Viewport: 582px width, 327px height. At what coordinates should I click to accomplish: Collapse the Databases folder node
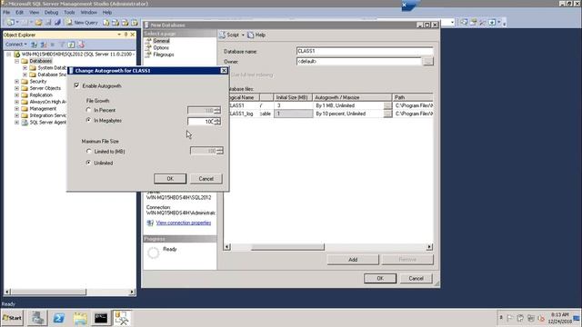pos(16,61)
